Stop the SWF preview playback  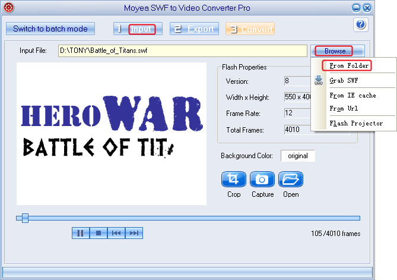tap(99, 233)
